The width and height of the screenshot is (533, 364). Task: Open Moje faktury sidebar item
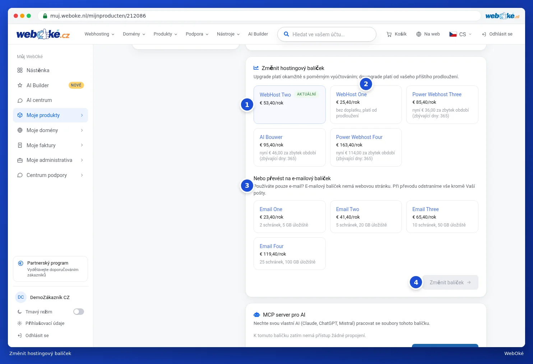(50, 145)
